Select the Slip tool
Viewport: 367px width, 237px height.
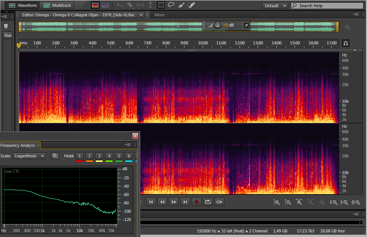140,5
